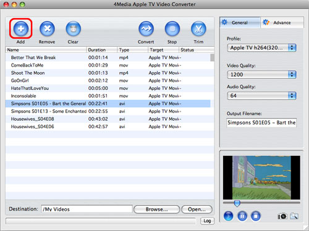The width and height of the screenshot is (309, 231).
Task: Sort by the Name column header
Action: (x=46, y=50)
